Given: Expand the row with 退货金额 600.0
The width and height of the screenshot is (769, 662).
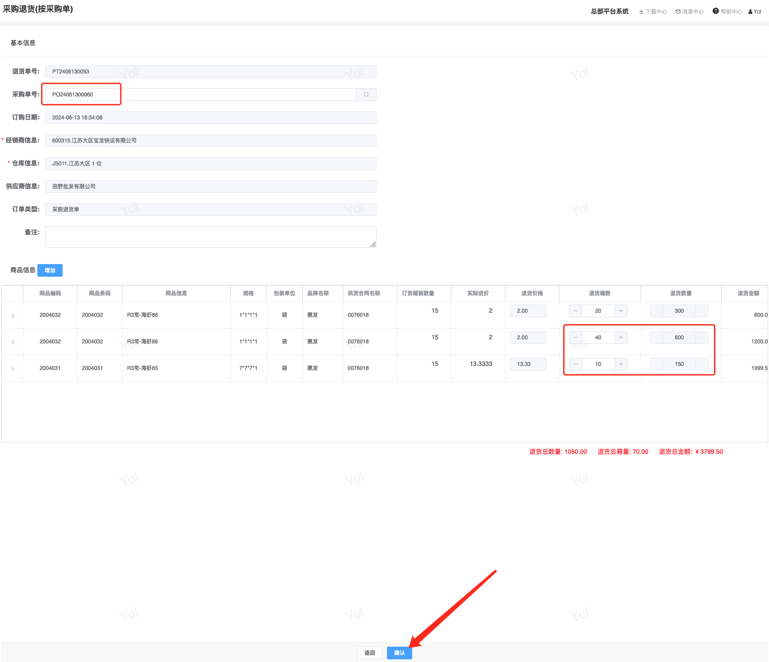Looking at the screenshot, I should point(13,315).
